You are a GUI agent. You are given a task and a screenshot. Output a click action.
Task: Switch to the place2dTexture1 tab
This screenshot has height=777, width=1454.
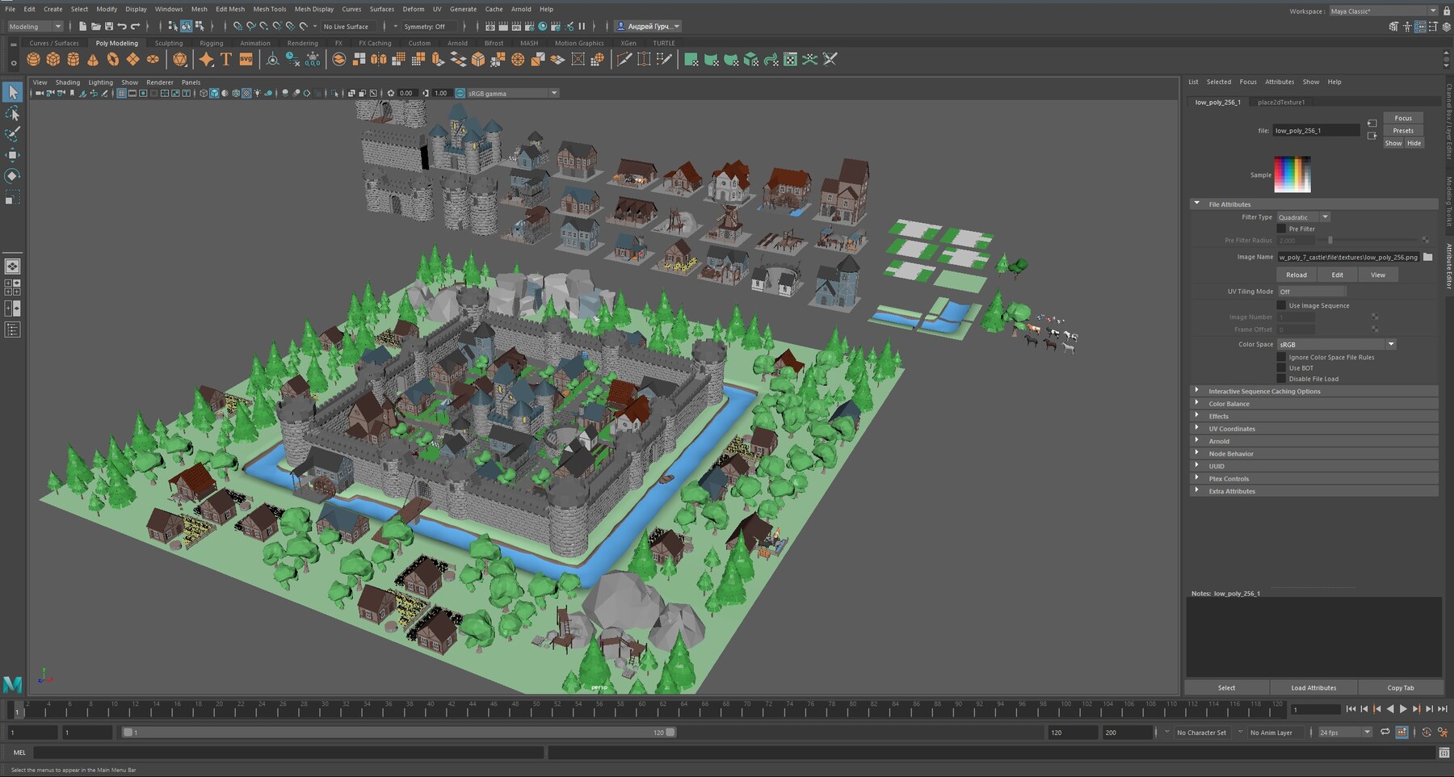pyautogui.click(x=1281, y=102)
